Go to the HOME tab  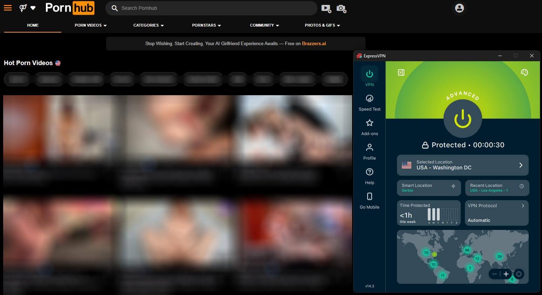point(33,25)
